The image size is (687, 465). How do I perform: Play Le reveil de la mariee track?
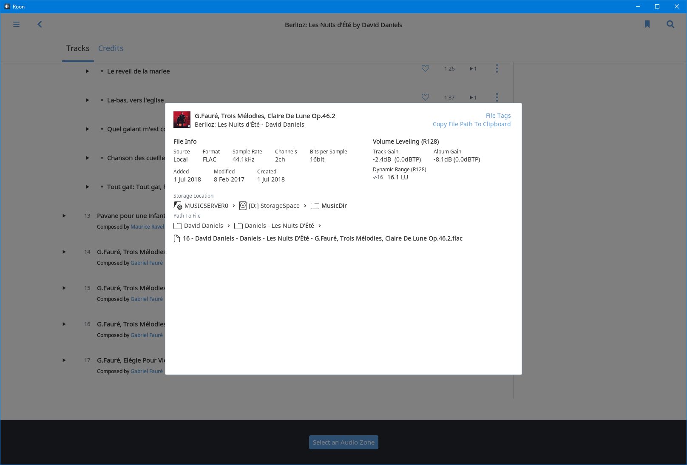pyautogui.click(x=87, y=71)
